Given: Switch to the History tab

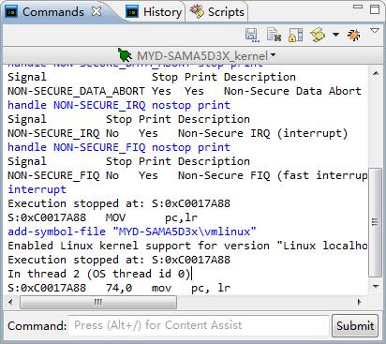Looking at the screenshot, I should click(154, 12).
